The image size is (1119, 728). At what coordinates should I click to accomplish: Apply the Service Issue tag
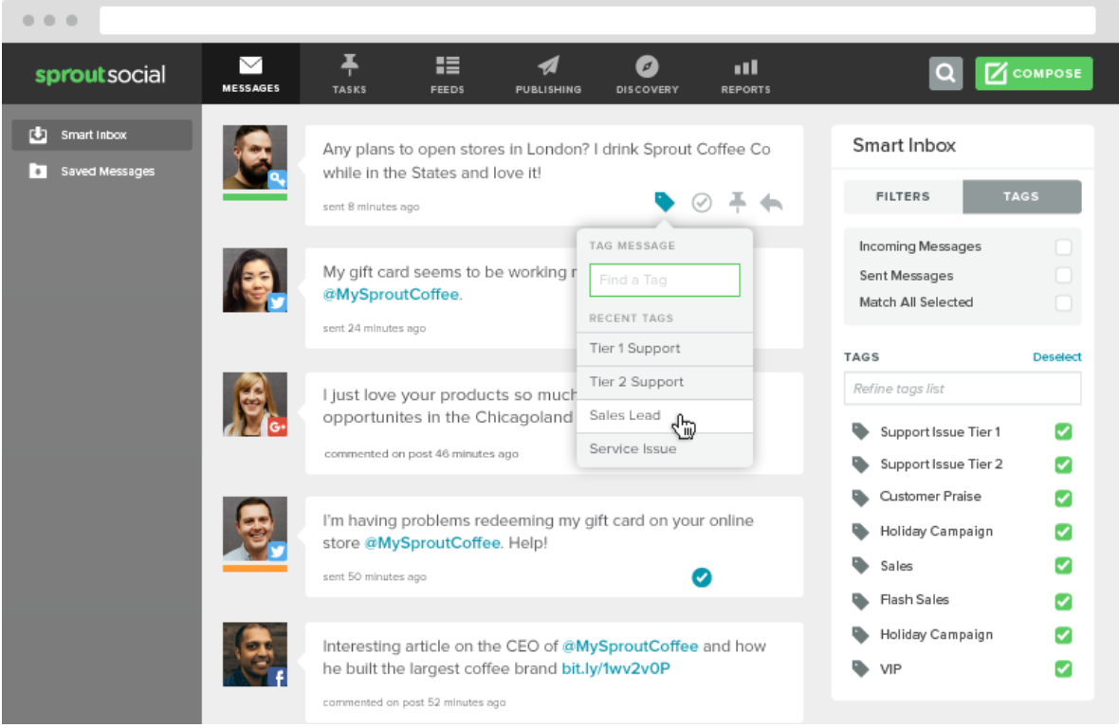665,449
